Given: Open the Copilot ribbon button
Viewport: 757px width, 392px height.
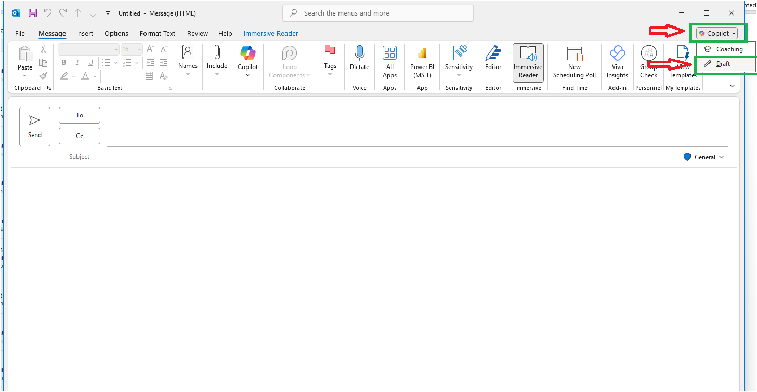Looking at the screenshot, I should click(248, 61).
